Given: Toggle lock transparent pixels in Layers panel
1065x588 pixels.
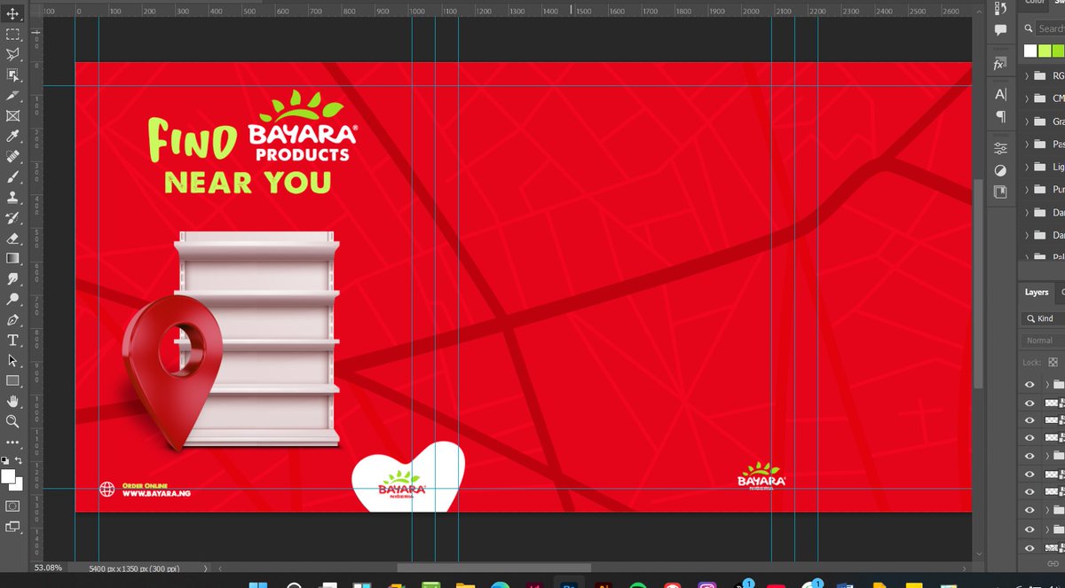Looking at the screenshot, I should pyautogui.click(x=1053, y=362).
